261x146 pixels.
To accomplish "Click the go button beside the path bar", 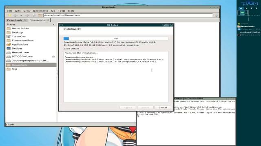I will click(216, 15).
